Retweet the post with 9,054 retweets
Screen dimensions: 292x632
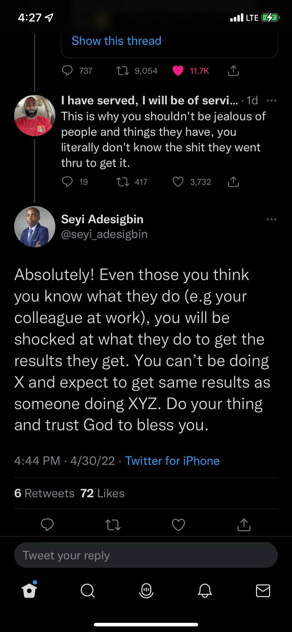click(x=123, y=71)
